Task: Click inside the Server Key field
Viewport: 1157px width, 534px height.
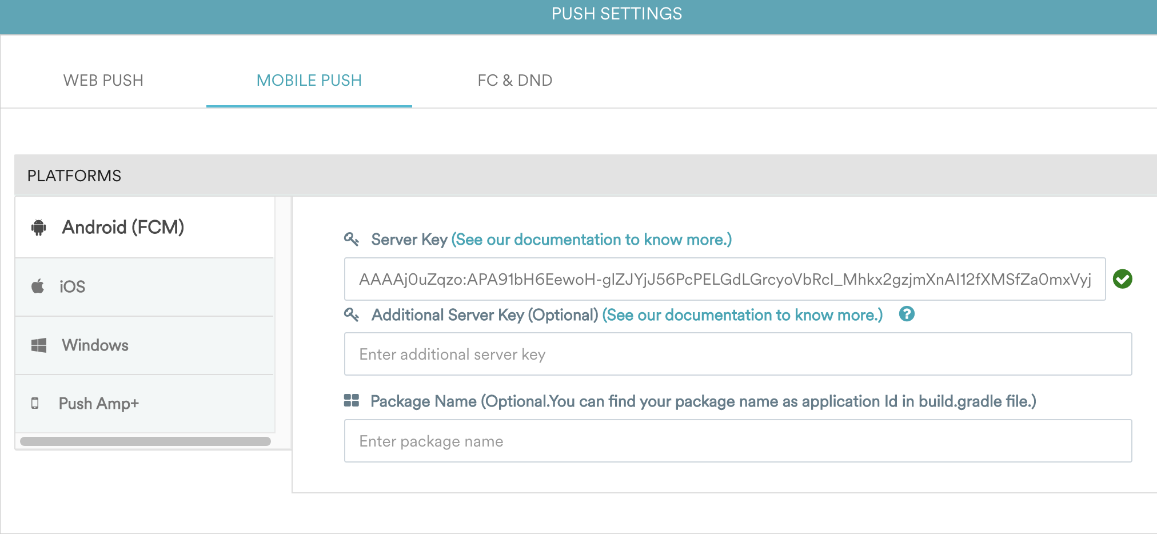Action: (723, 279)
